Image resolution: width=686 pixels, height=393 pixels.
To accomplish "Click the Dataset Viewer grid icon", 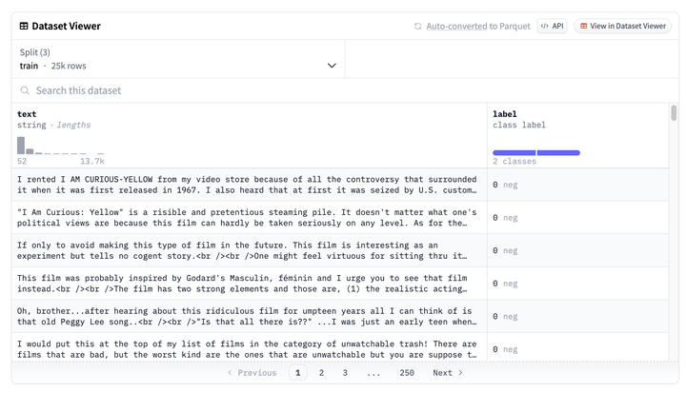I will pyautogui.click(x=25, y=27).
